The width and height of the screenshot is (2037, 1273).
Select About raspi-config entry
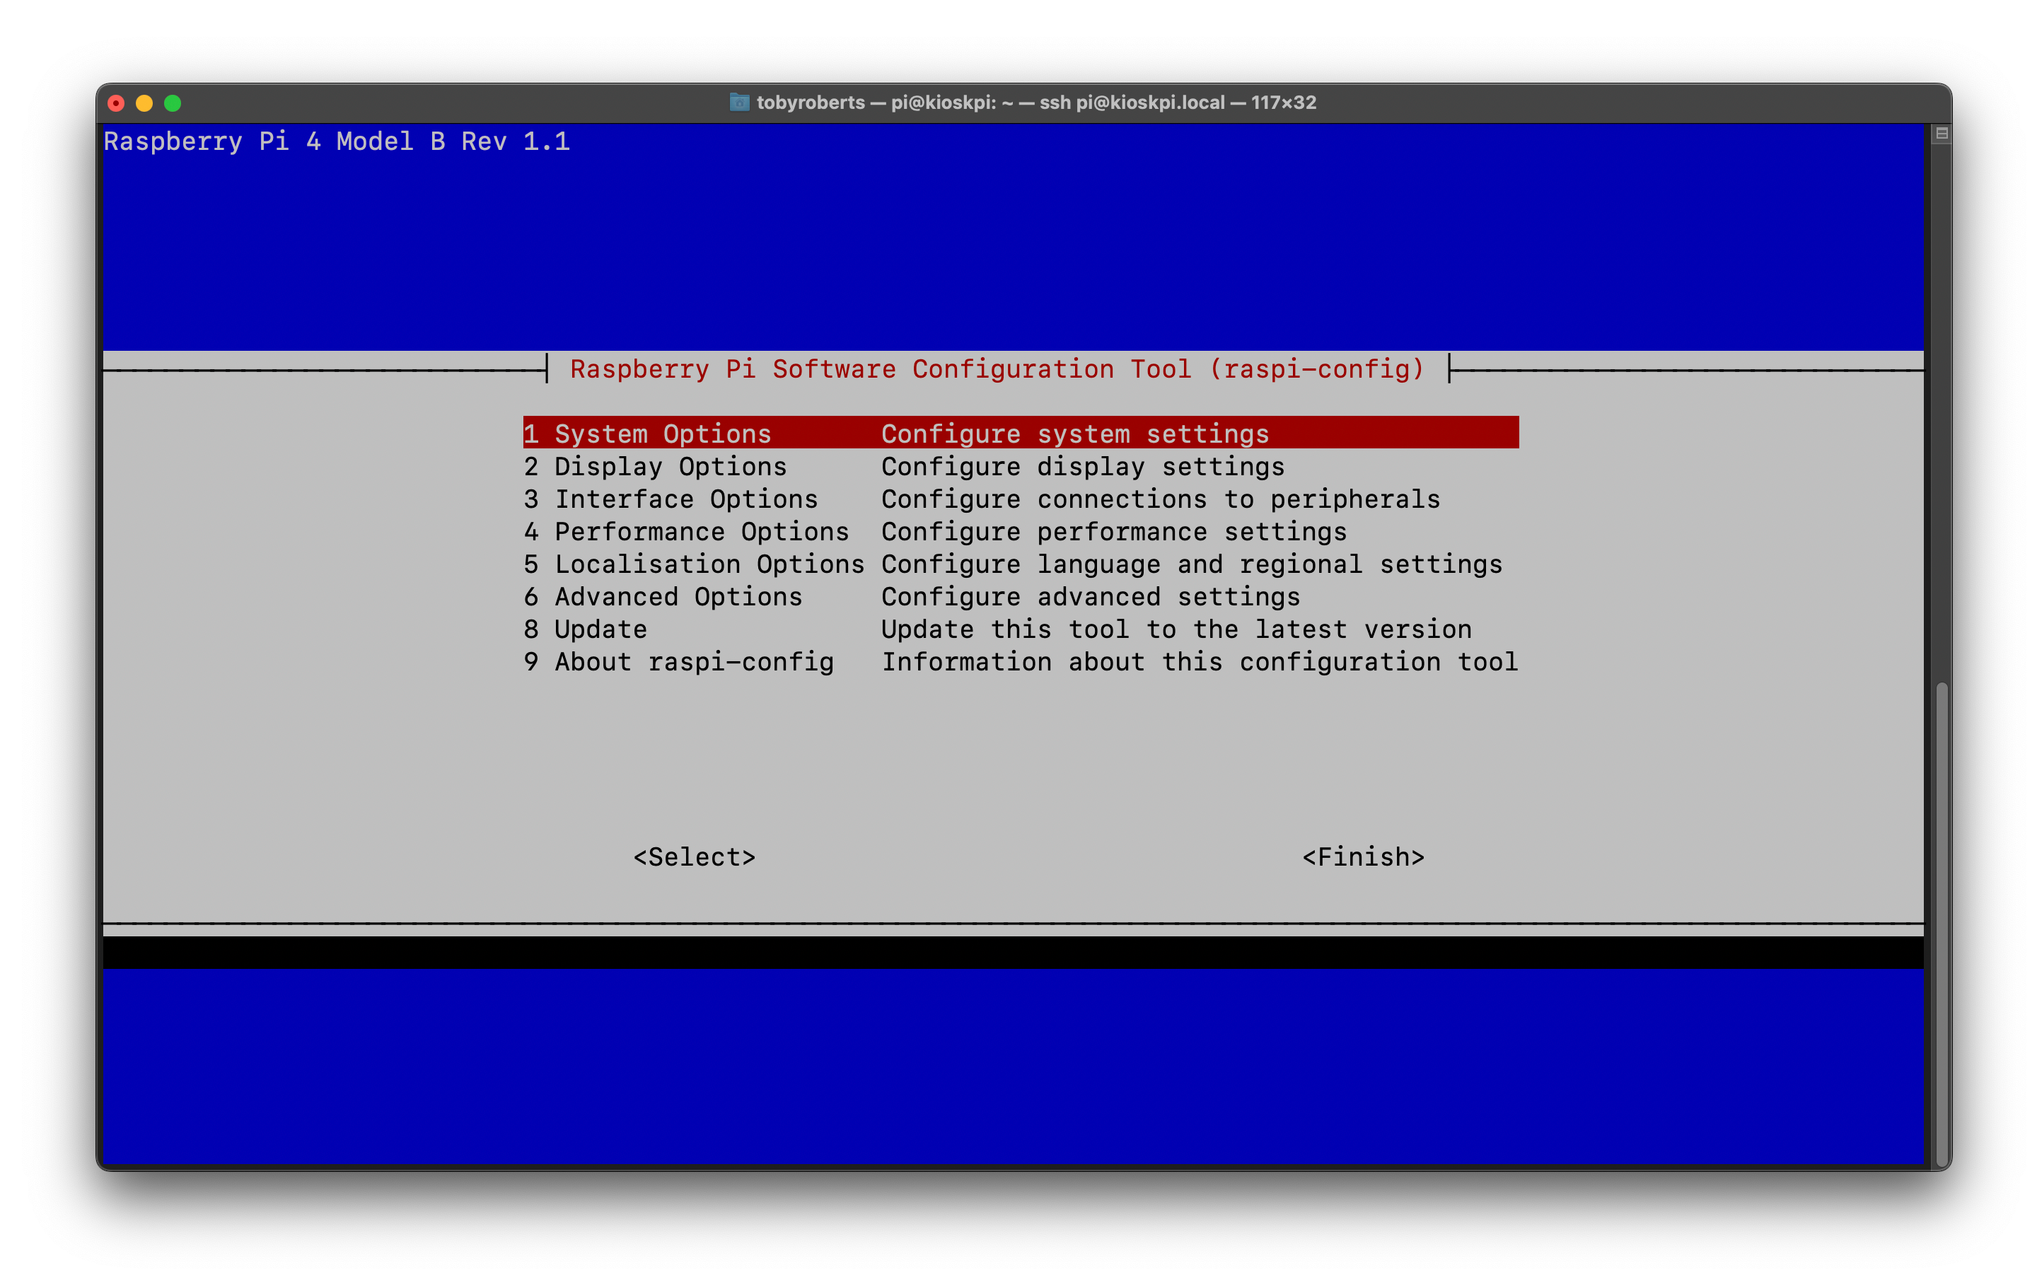coord(1020,662)
